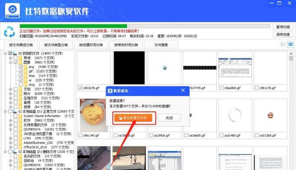This screenshot has width=296, height=170.
Task: Click the green scan progress bar
Action: click(73, 26)
